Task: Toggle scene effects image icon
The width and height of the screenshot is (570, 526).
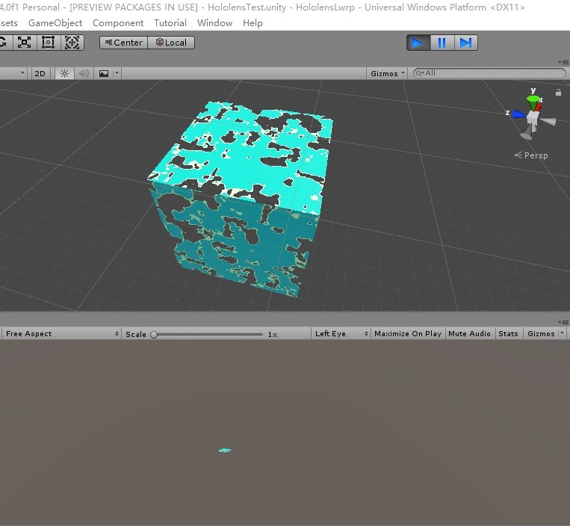Action: 104,73
